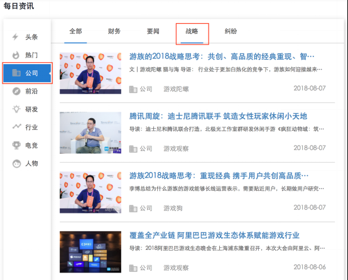
Task: Click the 公司 tag in the 阿里巴巴 article row
Action: pyautogui.click(x=146, y=268)
